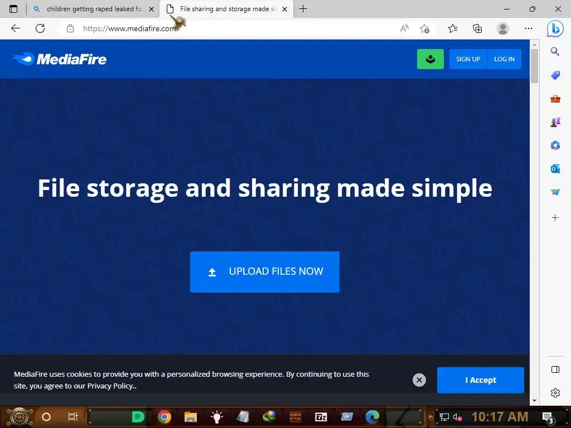Open the Favorites list icon
Image resolution: width=571 pixels, height=428 pixels.
453,28
